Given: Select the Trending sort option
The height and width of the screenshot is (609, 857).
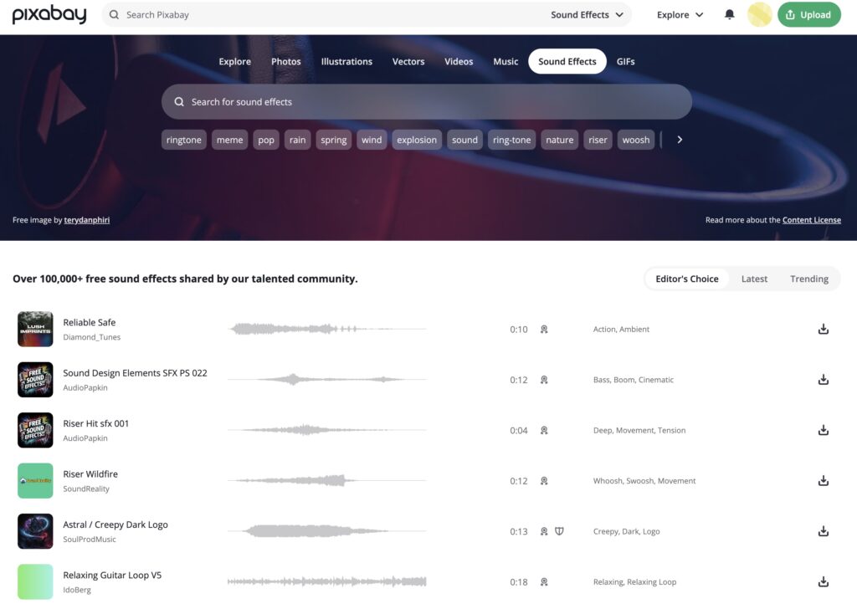Looking at the screenshot, I should pyautogui.click(x=809, y=279).
